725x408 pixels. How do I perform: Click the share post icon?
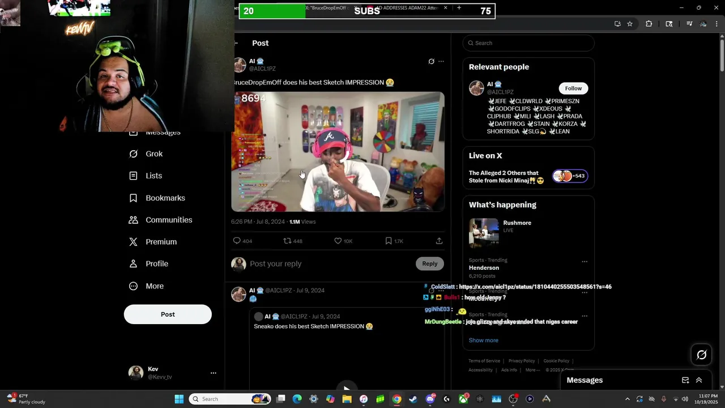[x=439, y=241]
